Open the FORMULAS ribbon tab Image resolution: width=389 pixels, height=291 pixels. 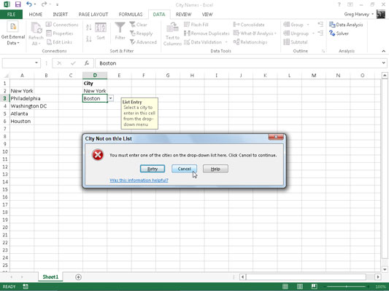tap(131, 15)
